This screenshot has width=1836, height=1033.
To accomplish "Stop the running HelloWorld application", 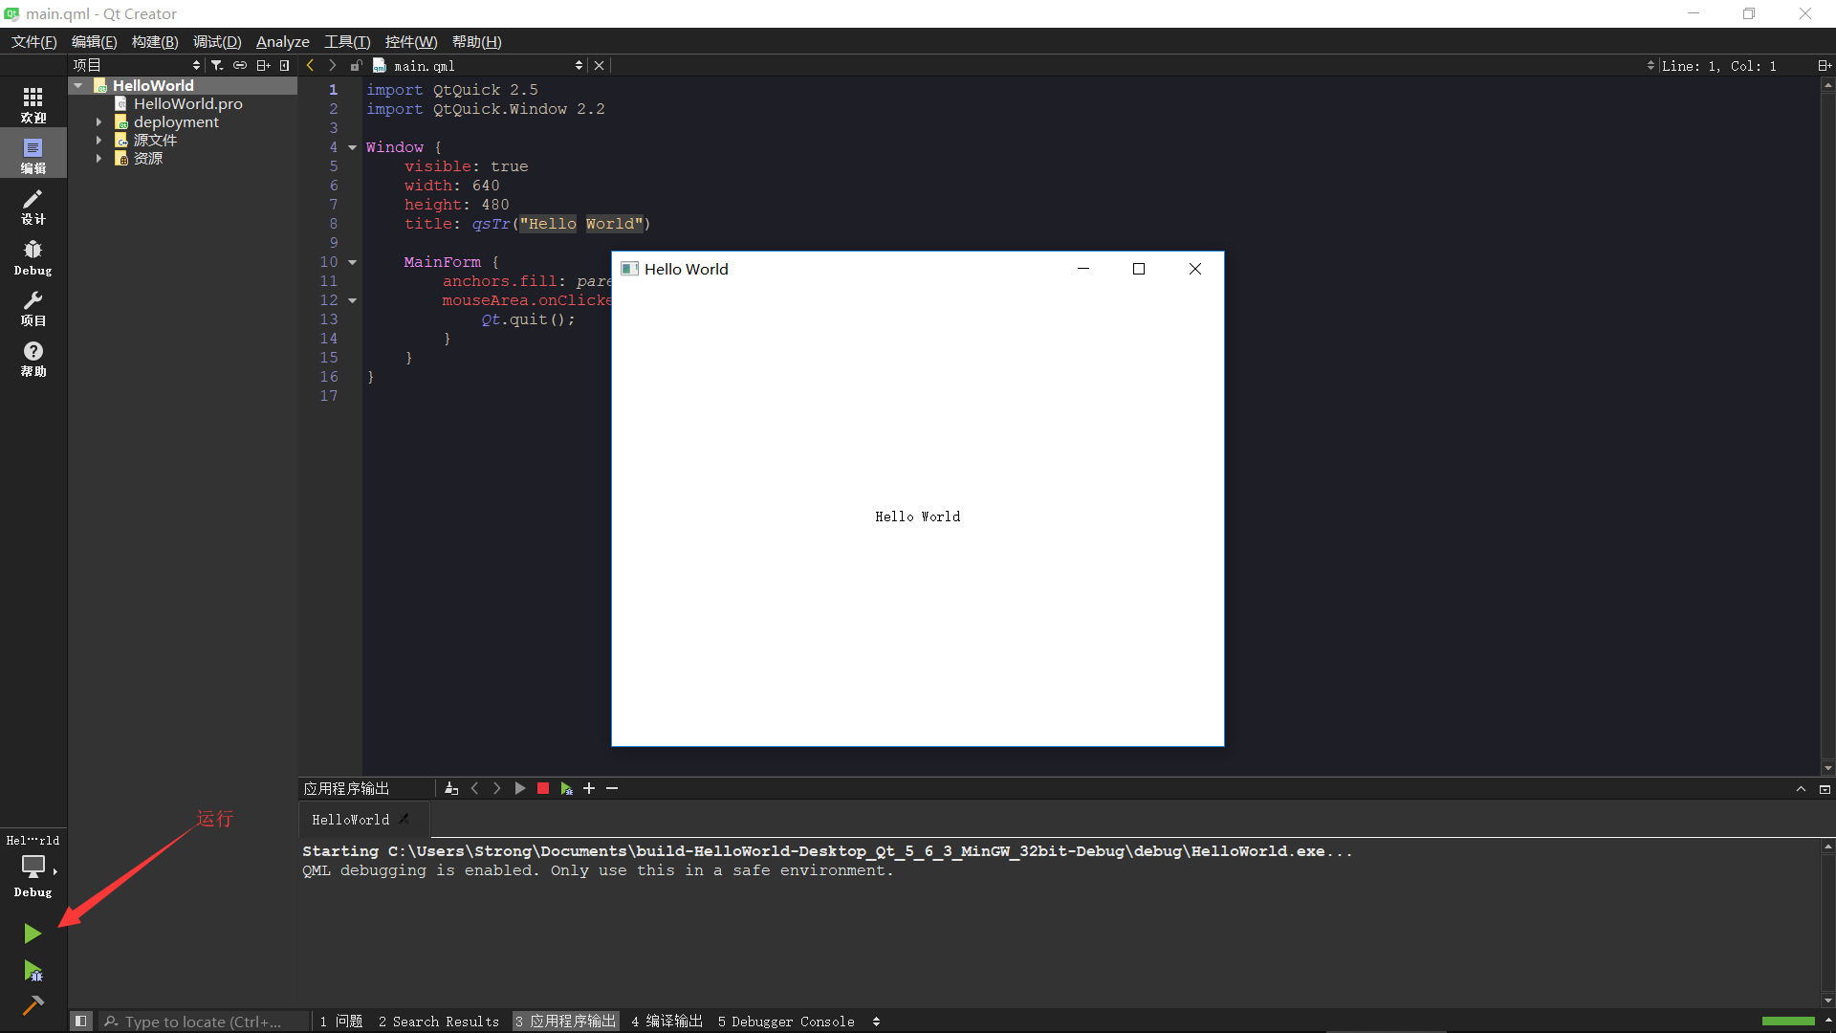I will pos(543,788).
